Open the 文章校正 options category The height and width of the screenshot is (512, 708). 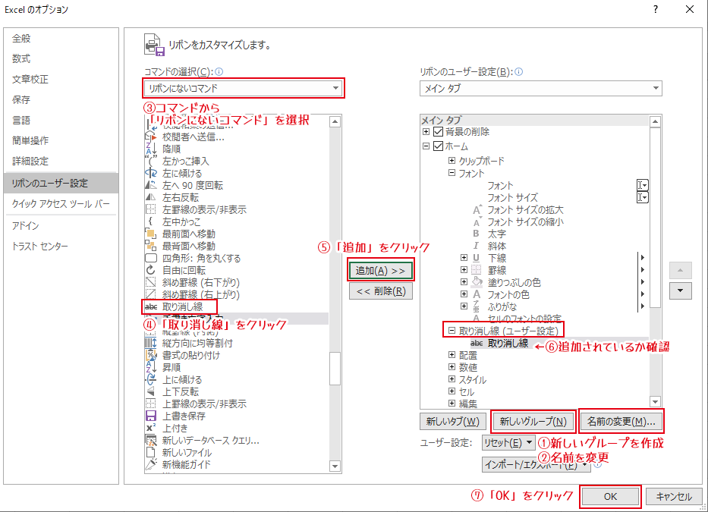click(61, 79)
